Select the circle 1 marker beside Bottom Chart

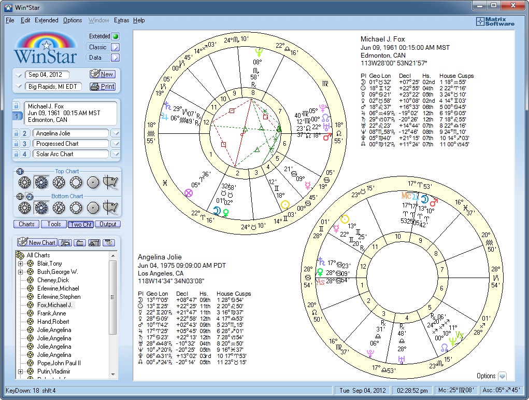tap(20, 196)
